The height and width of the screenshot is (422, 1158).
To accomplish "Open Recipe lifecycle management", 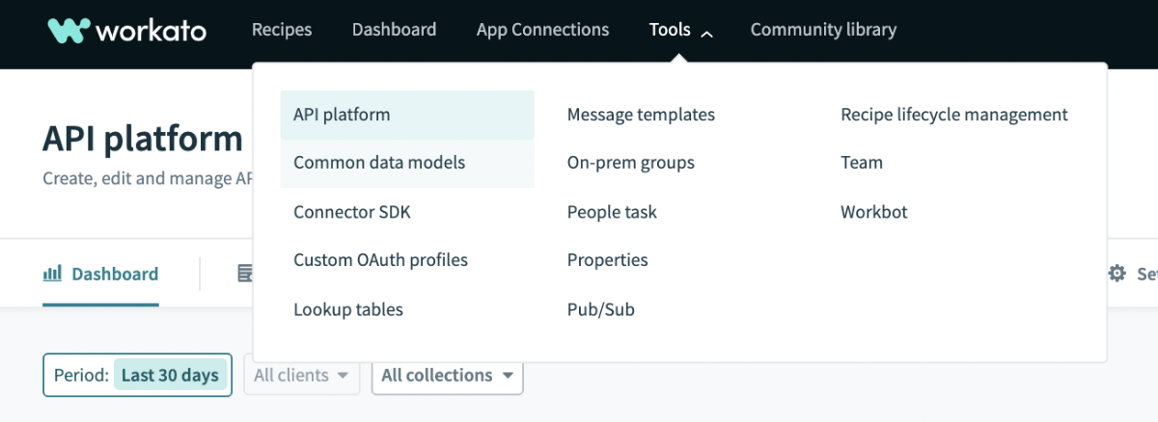I will (x=954, y=115).
